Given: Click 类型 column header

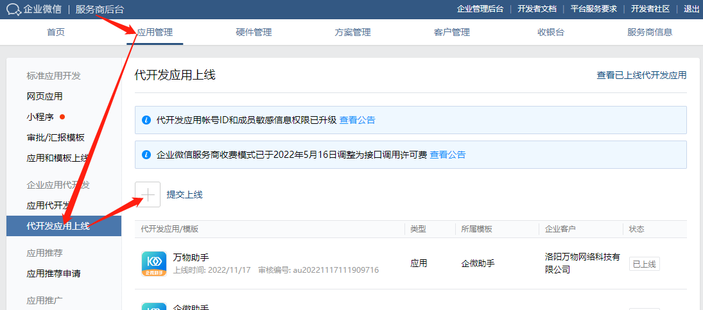Looking at the screenshot, I should click(418, 229).
